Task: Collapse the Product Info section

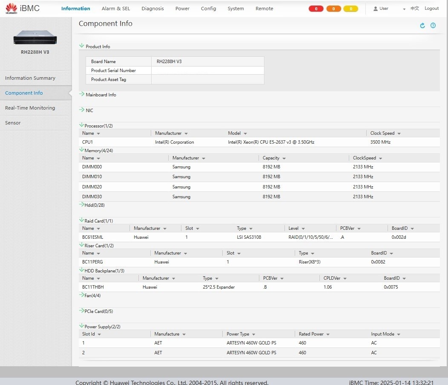Action: tap(82, 46)
